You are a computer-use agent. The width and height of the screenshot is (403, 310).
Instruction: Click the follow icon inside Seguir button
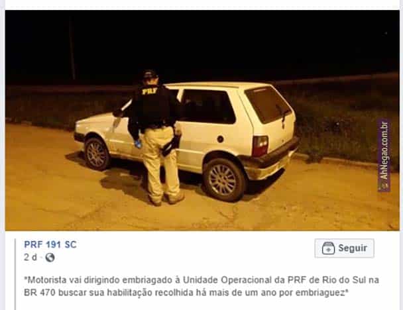click(x=328, y=248)
